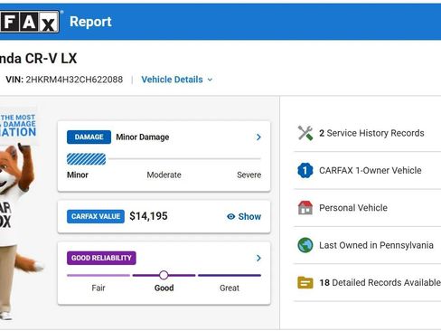Open CARFAX 1-Owner Vehicle row

click(x=367, y=170)
